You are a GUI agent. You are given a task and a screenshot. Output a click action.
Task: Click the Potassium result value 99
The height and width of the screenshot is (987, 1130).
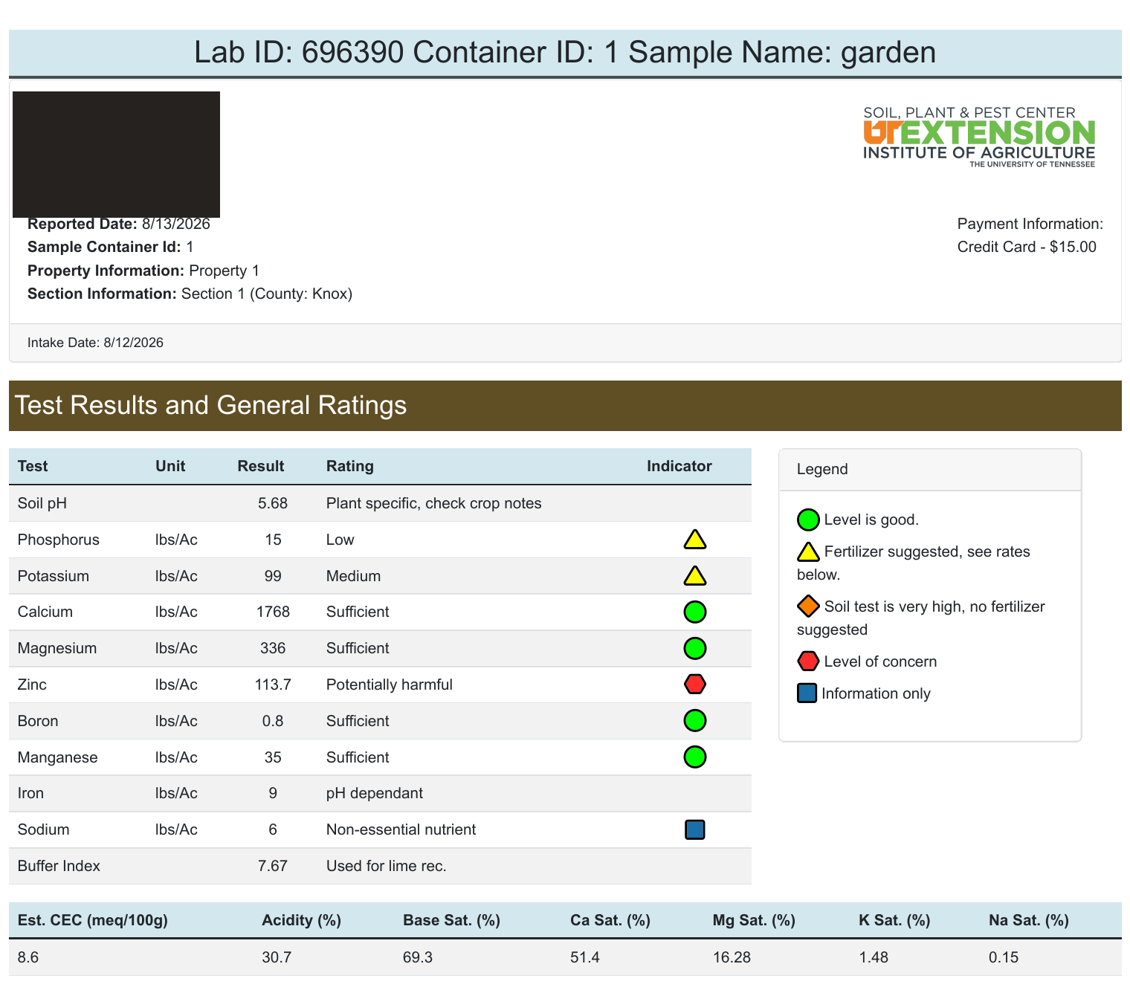point(273,576)
